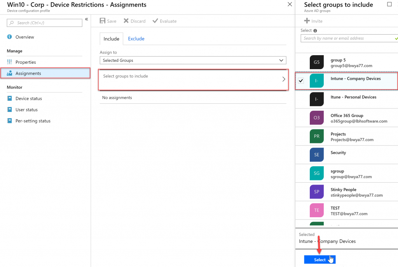The height and width of the screenshot is (267, 398).
Task: Select Projects group name
Action: point(338,134)
